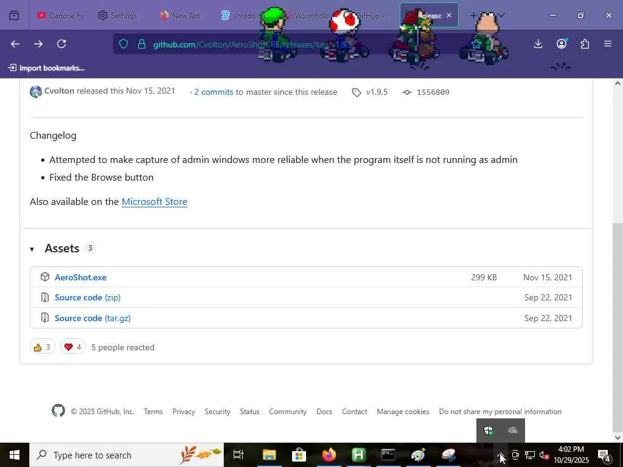623x467 pixels.
Task: Open footer Status link
Action: pyautogui.click(x=249, y=412)
